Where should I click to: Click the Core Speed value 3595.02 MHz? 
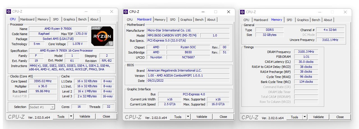(x=42, y=81)
